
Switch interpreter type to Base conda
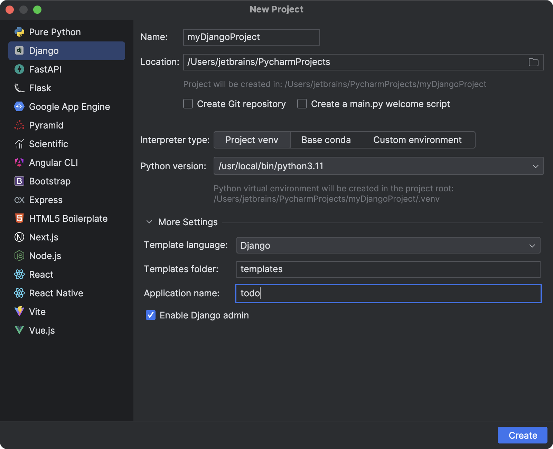click(x=326, y=140)
